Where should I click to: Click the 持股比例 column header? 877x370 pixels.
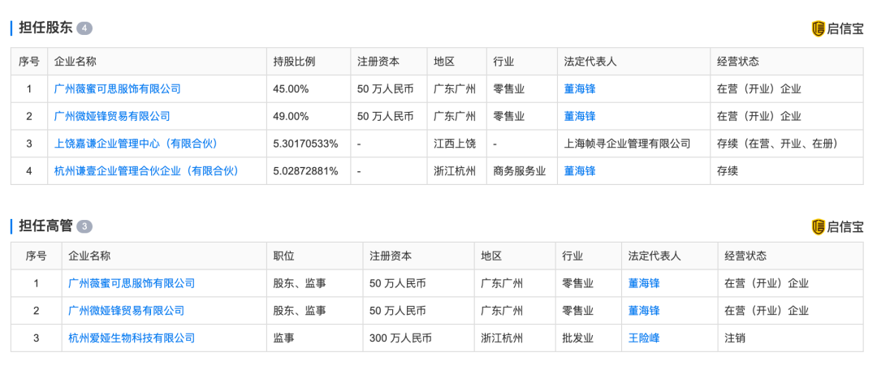294,62
